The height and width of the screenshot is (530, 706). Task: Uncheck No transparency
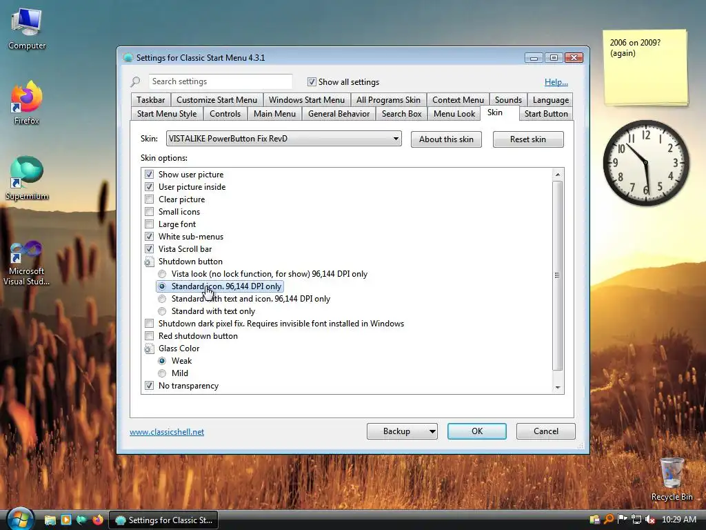149,386
